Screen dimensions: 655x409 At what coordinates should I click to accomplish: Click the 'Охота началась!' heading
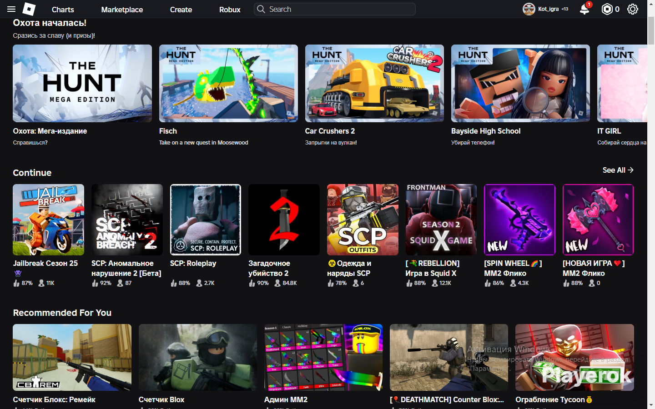click(x=50, y=23)
